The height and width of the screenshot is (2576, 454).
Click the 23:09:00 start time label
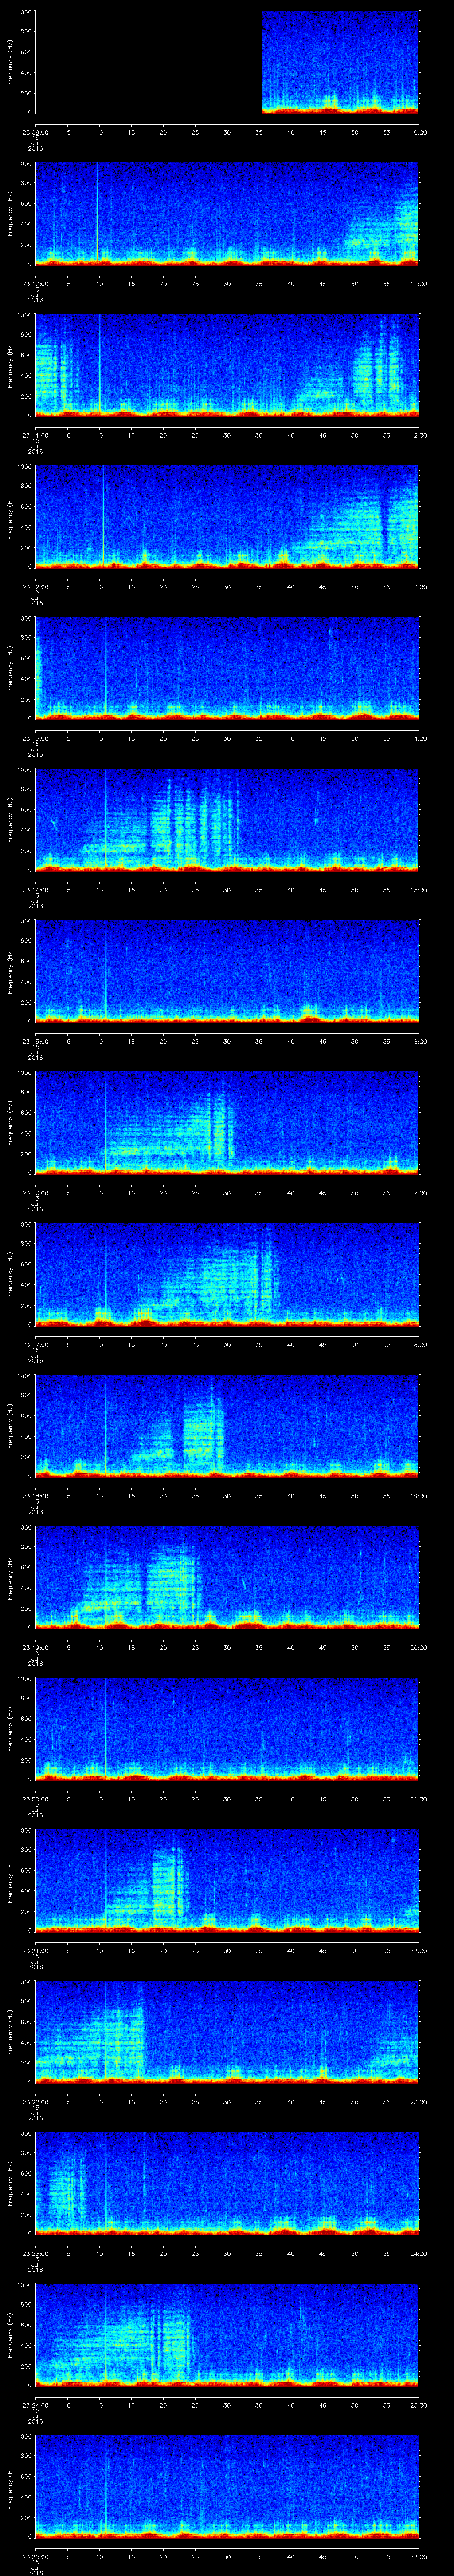tap(36, 132)
